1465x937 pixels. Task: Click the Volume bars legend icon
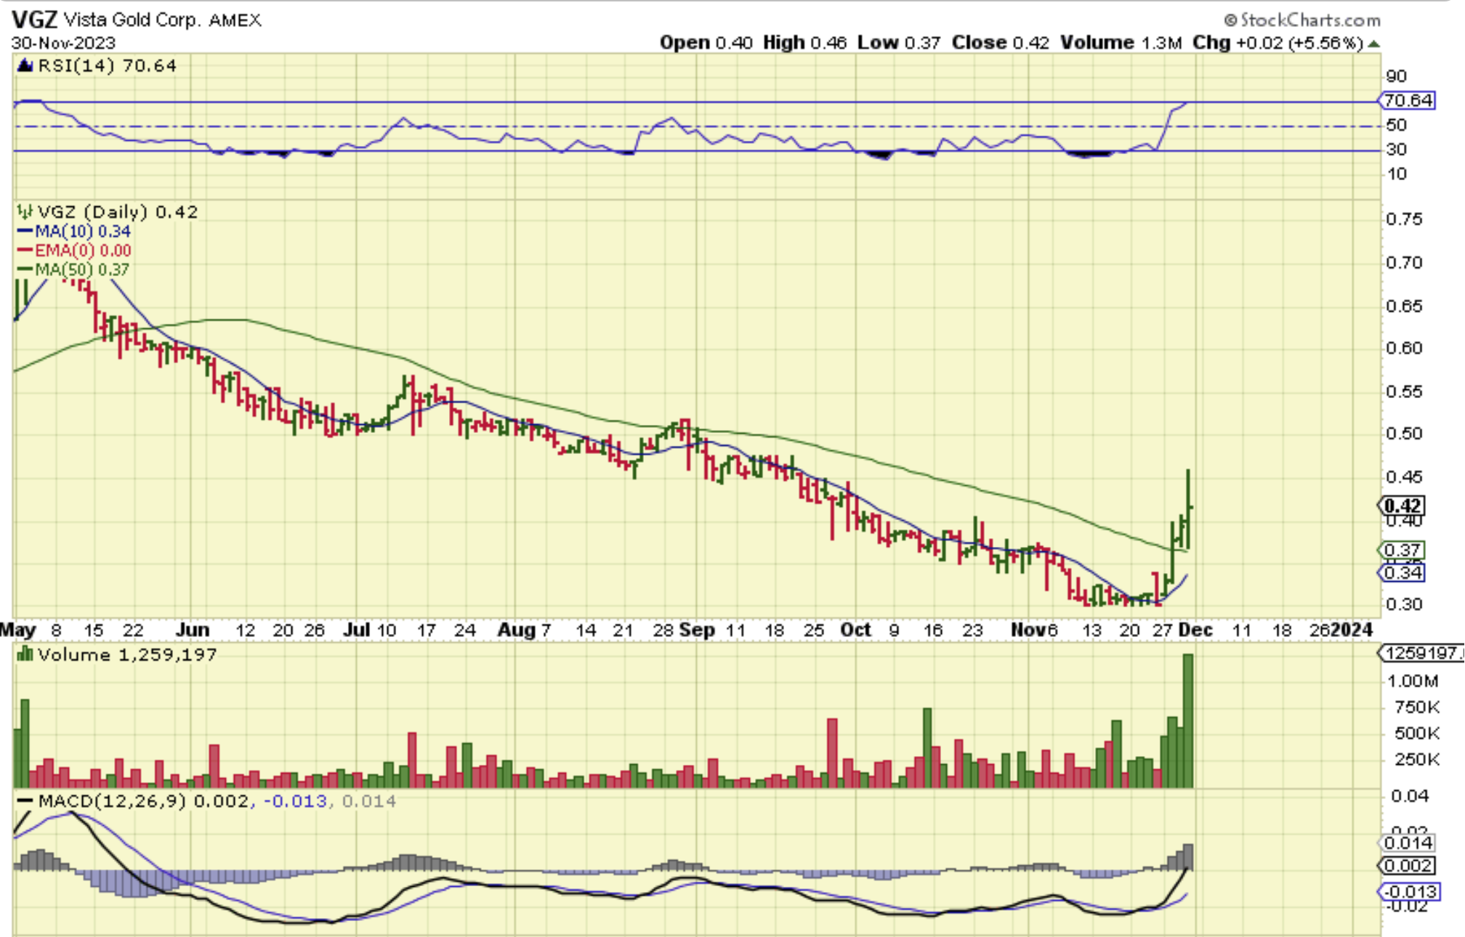[25, 655]
